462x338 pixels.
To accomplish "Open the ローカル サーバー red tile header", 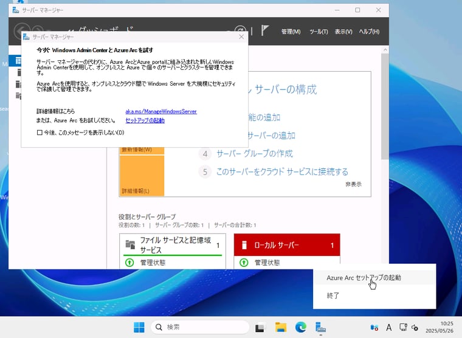I will click(x=287, y=245).
